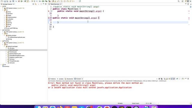Click the Pin Console icon
This screenshot has height=108, width=192.
click(x=177, y=79)
